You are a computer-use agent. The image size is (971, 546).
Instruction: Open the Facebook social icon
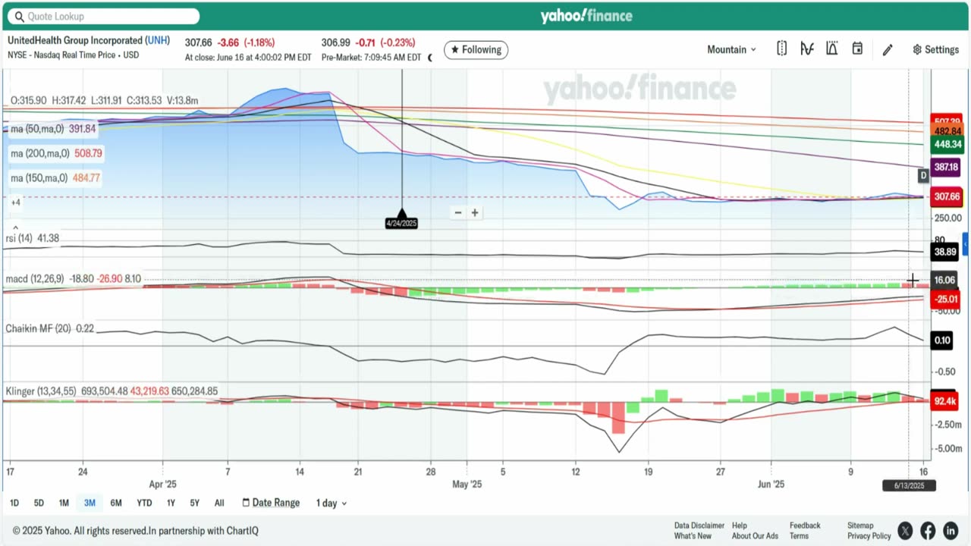[928, 531]
